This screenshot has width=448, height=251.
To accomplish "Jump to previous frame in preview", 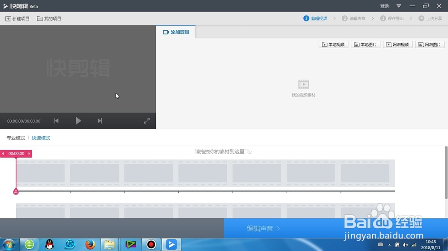I will [x=56, y=121].
